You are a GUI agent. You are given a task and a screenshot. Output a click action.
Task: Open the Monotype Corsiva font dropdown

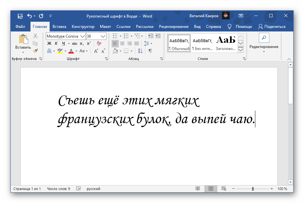point(83,36)
